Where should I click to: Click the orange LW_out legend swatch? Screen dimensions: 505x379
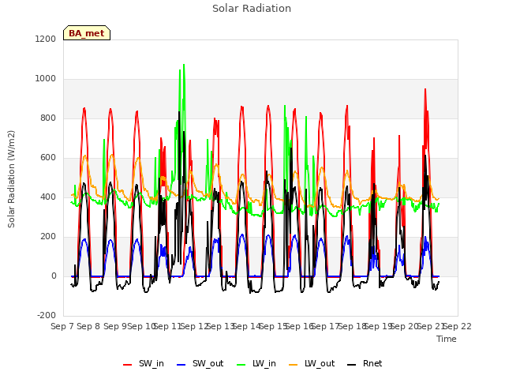pyautogui.click(x=294, y=365)
